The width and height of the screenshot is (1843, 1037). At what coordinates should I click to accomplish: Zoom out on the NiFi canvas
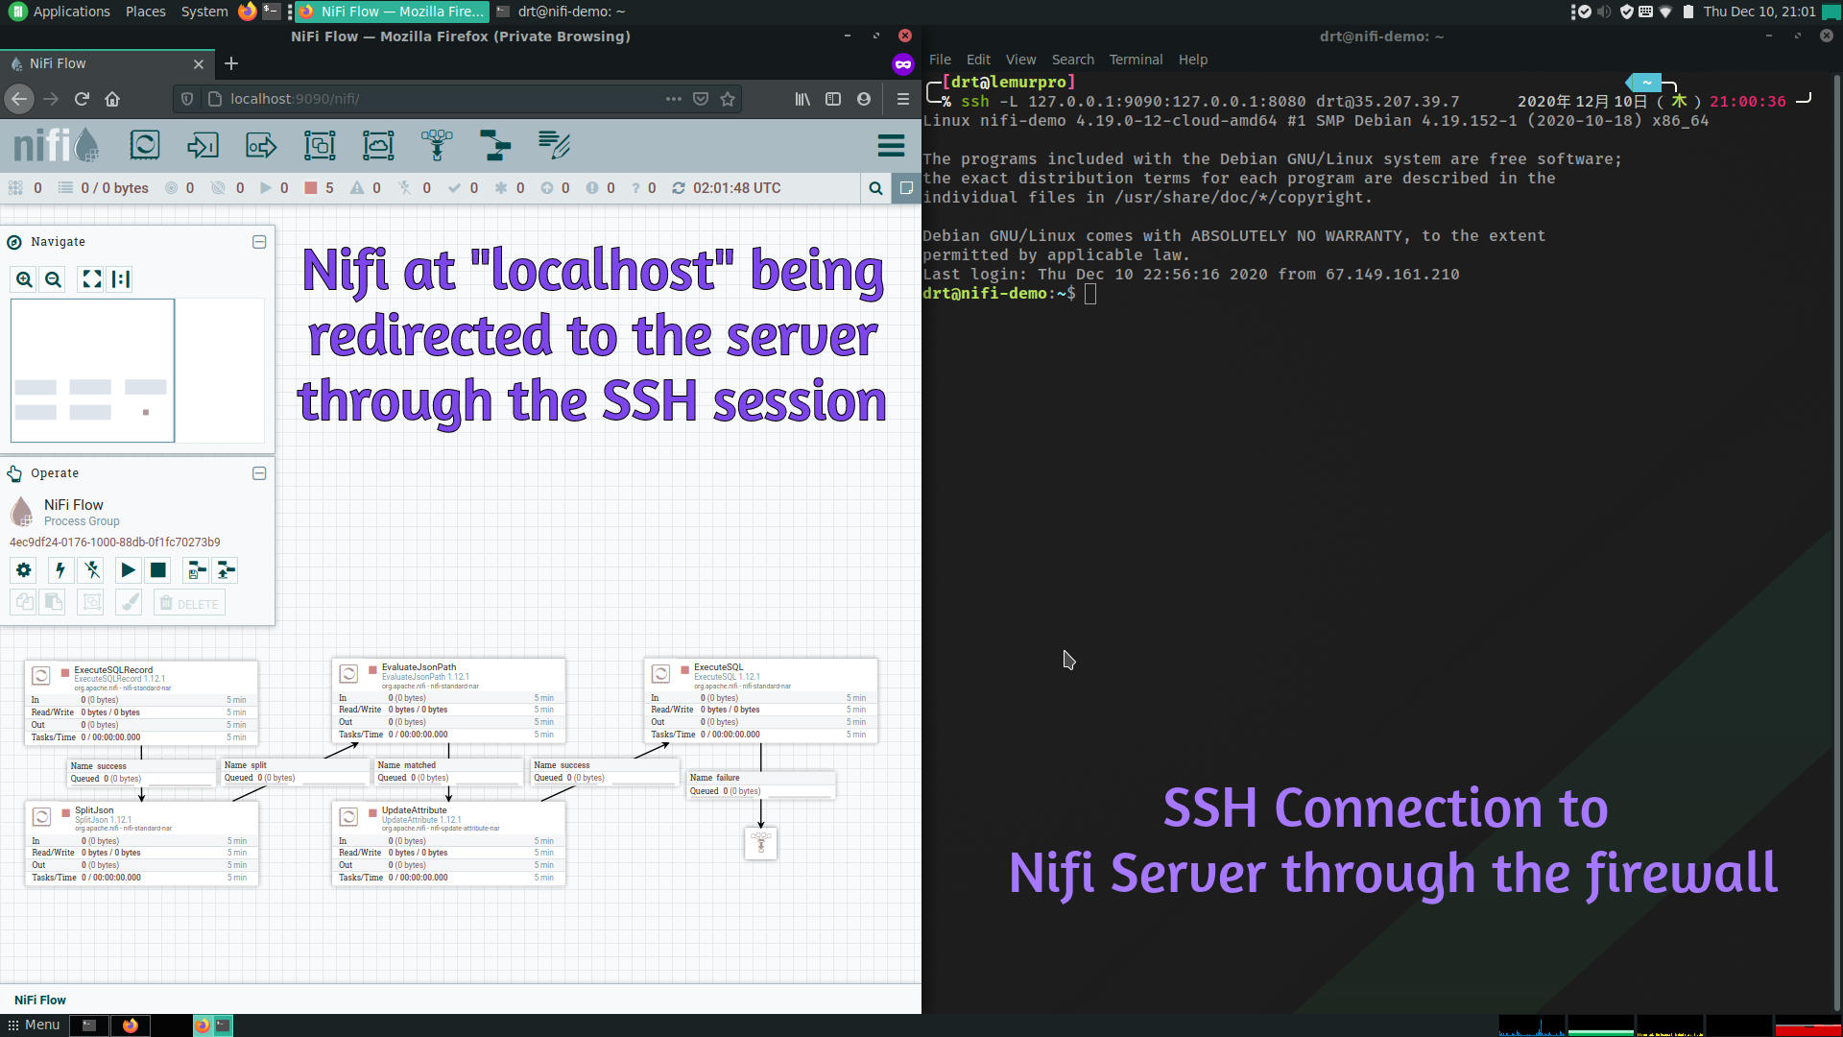(54, 279)
